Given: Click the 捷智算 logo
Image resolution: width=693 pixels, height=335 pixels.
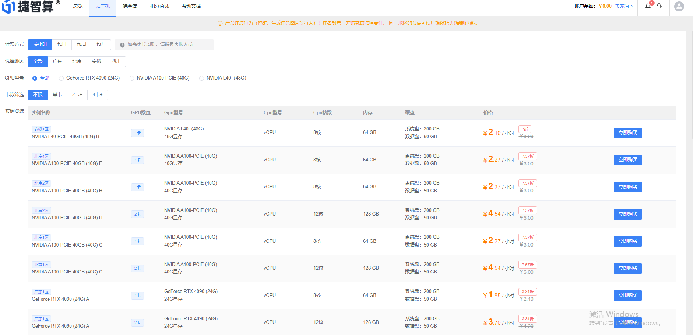Looking at the screenshot, I should (30, 6).
